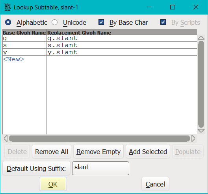208x194 pixels.
Task: Confirm with the OK button
Action: [x=53, y=184]
